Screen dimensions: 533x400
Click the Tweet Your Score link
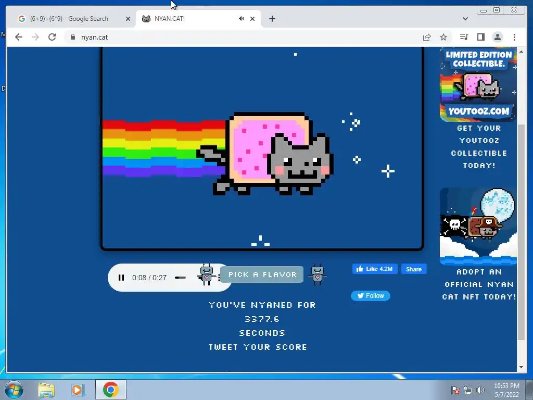pyautogui.click(x=258, y=347)
